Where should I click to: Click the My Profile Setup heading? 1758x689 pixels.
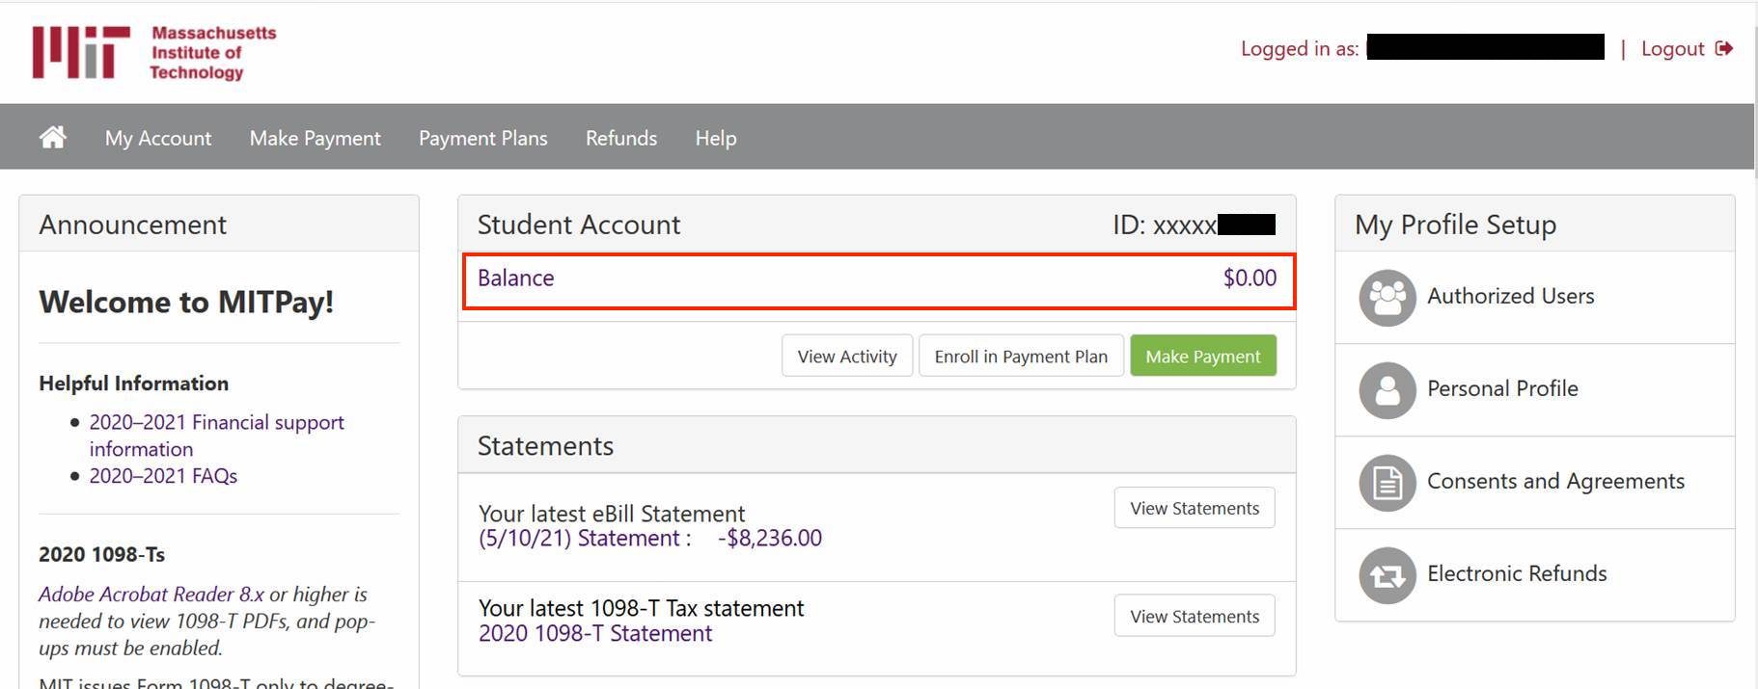click(x=1455, y=225)
